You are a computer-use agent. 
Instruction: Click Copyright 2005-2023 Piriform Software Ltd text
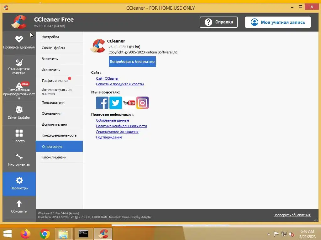point(143,52)
